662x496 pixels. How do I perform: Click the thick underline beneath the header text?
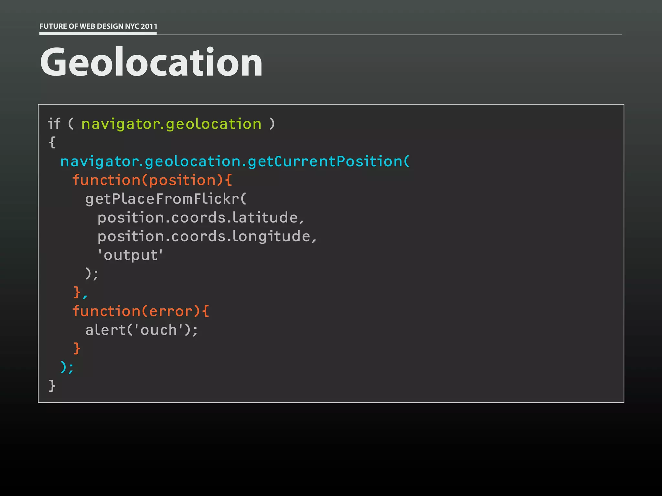(x=98, y=33)
